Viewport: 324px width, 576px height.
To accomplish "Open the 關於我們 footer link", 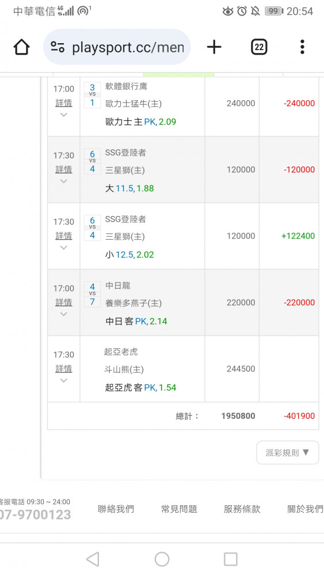I will (305, 509).
